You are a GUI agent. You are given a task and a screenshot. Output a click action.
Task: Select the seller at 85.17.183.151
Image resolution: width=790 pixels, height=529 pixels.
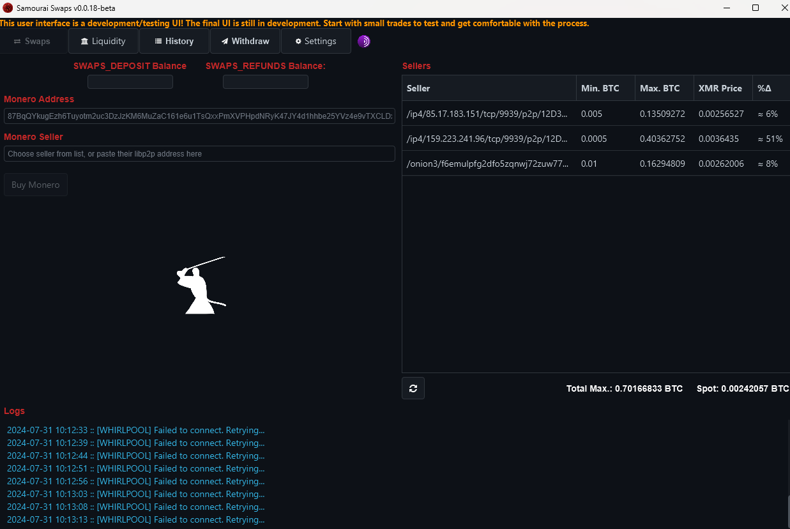[x=487, y=114]
